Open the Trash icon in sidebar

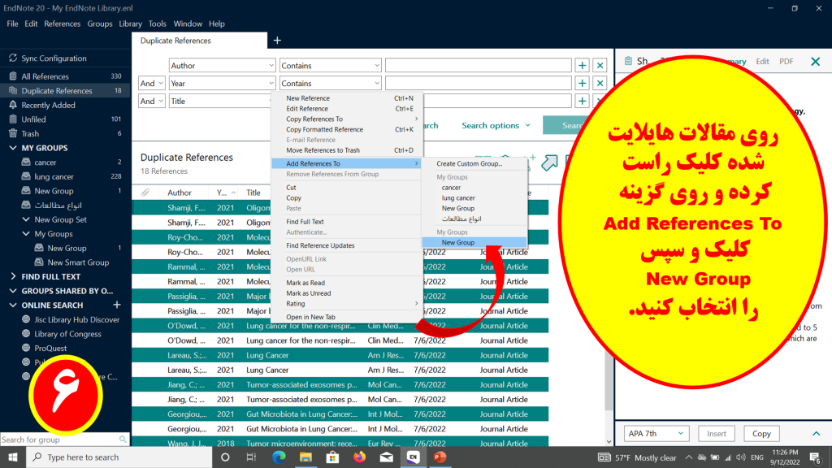click(x=13, y=134)
